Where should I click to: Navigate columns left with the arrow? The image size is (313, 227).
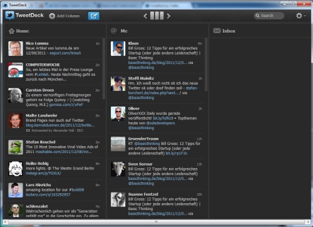coord(145,16)
